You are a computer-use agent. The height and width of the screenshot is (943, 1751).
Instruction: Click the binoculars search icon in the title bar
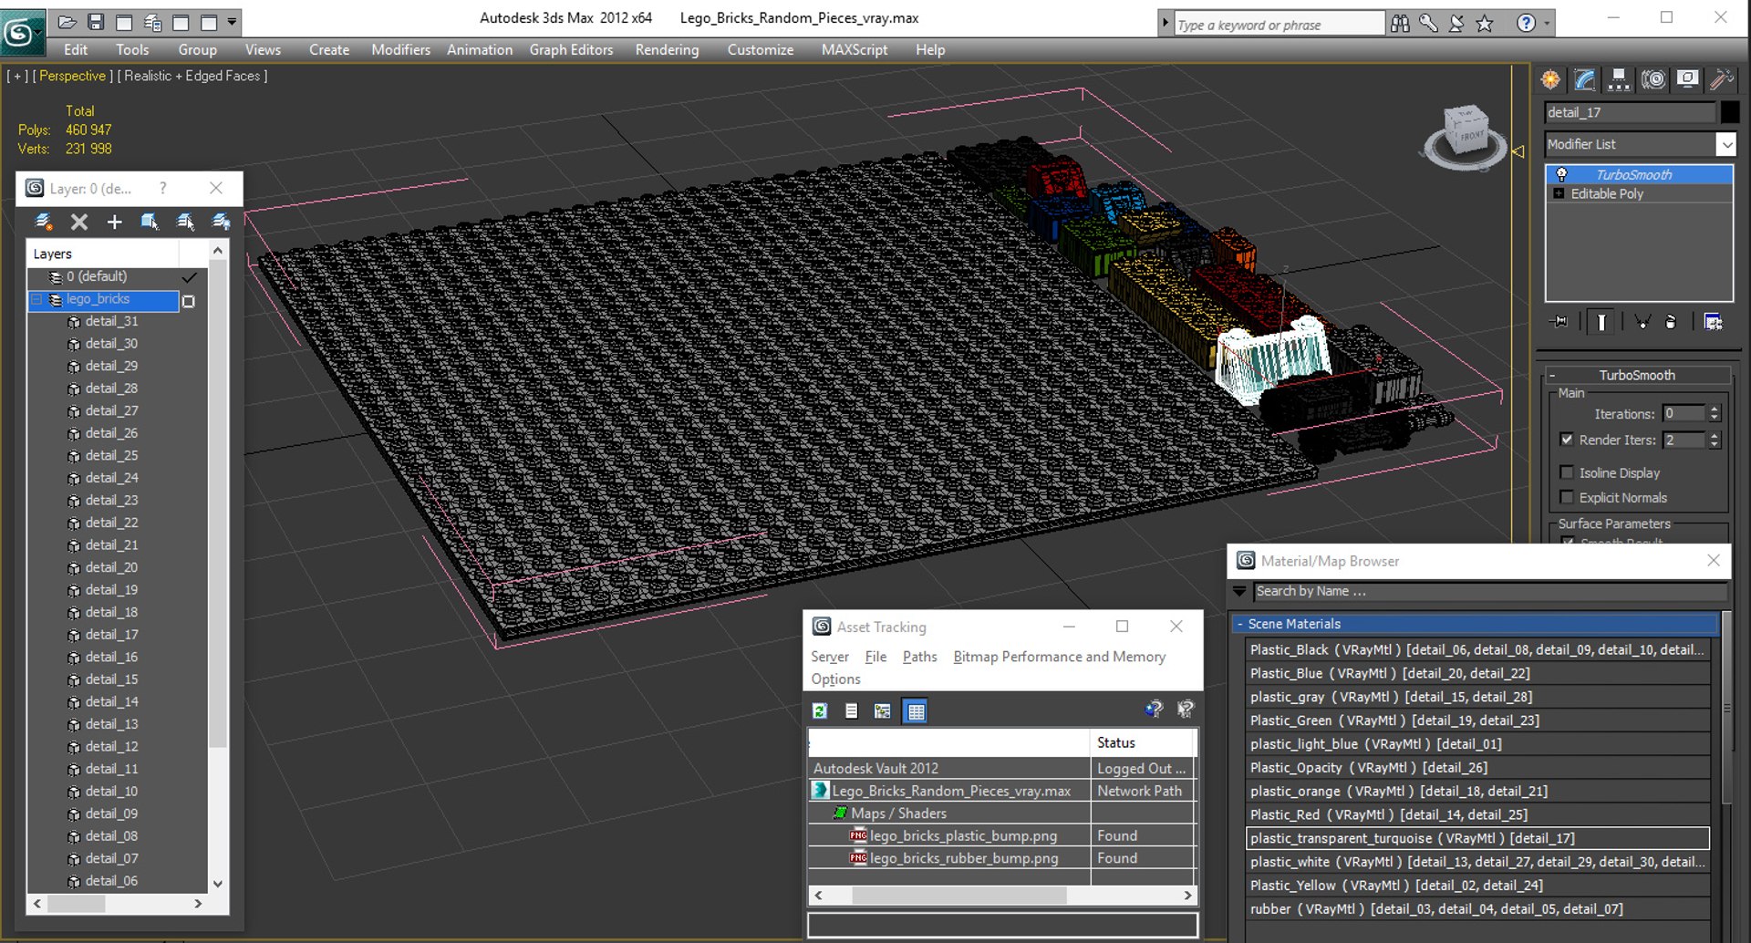[1400, 24]
